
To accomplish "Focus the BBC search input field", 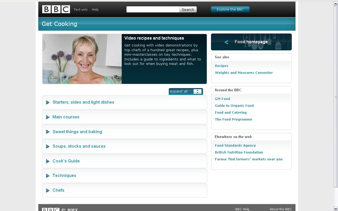I will pos(153,9).
